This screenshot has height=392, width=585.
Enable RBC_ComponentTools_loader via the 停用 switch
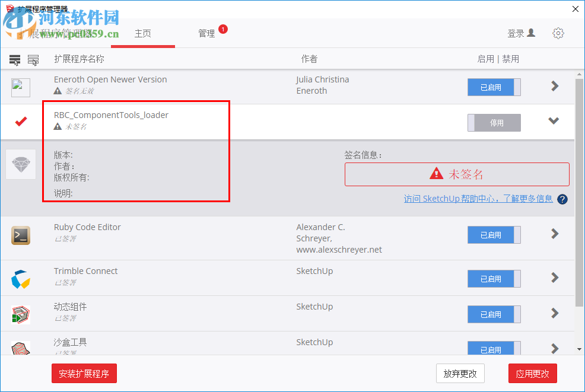(x=494, y=123)
